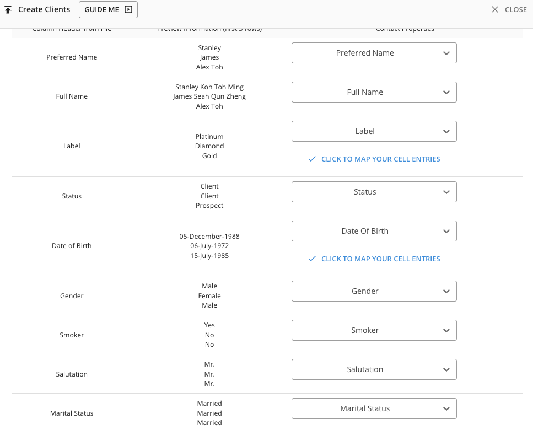Open the Gender contact property dropdown

coord(374,291)
